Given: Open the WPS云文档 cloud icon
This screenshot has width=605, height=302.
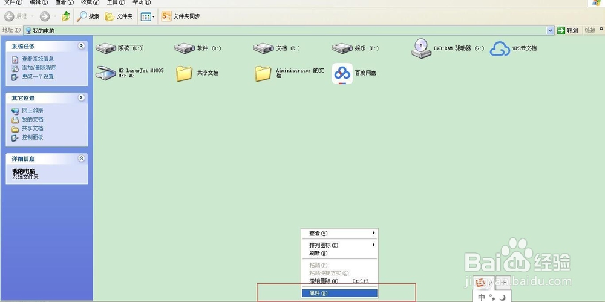Looking at the screenshot, I should pyautogui.click(x=500, y=48).
